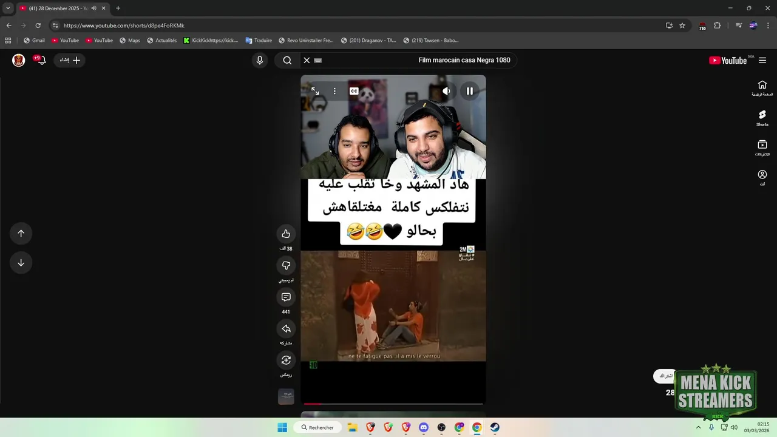Open the Maps bookmark
This screenshot has width=777, height=437.
click(130, 41)
